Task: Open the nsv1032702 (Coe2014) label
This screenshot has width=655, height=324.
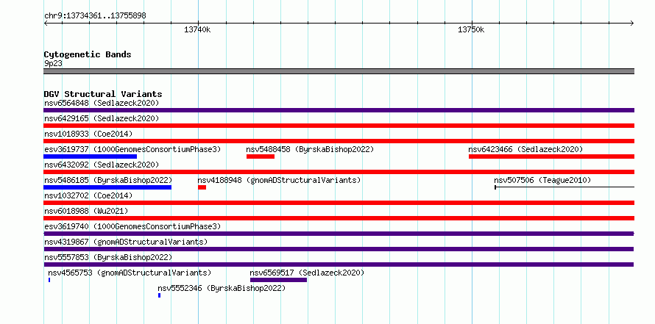Action: click(88, 195)
